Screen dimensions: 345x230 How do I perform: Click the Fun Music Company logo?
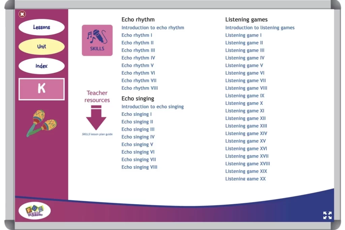[x=35, y=211]
